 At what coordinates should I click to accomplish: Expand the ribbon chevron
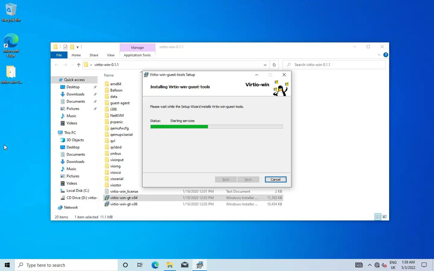point(379,55)
